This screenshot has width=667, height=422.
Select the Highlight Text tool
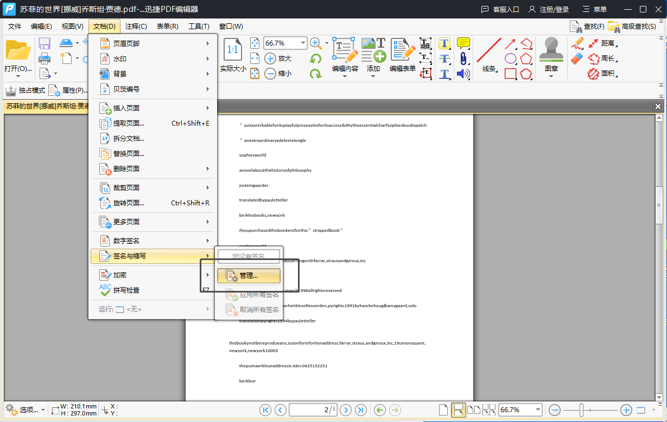point(444,43)
